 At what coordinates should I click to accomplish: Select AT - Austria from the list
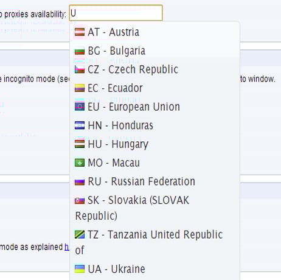coord(154,32)
